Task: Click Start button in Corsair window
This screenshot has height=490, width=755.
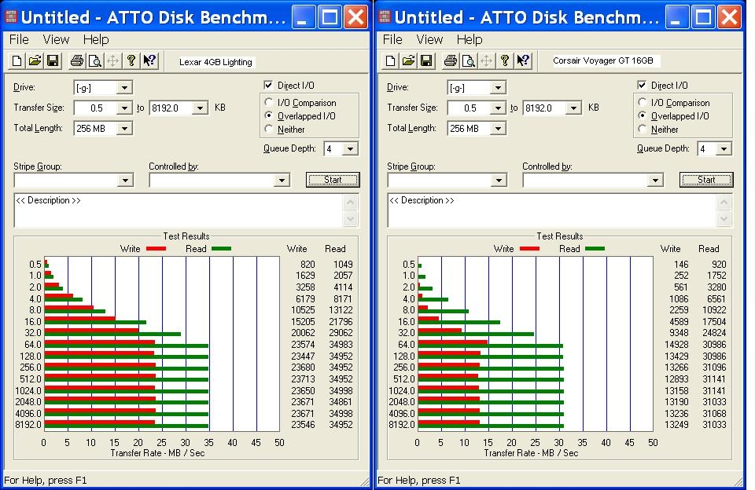Action: (706, 180)
